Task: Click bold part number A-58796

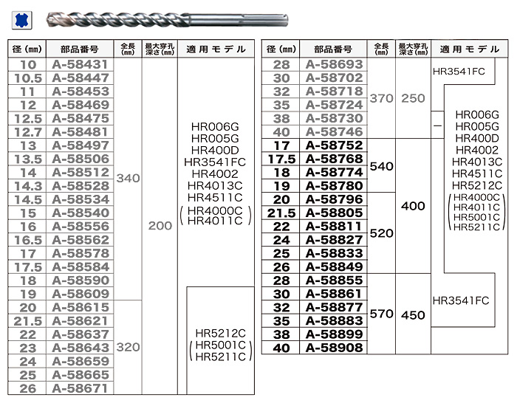Action: pos(335,200)
